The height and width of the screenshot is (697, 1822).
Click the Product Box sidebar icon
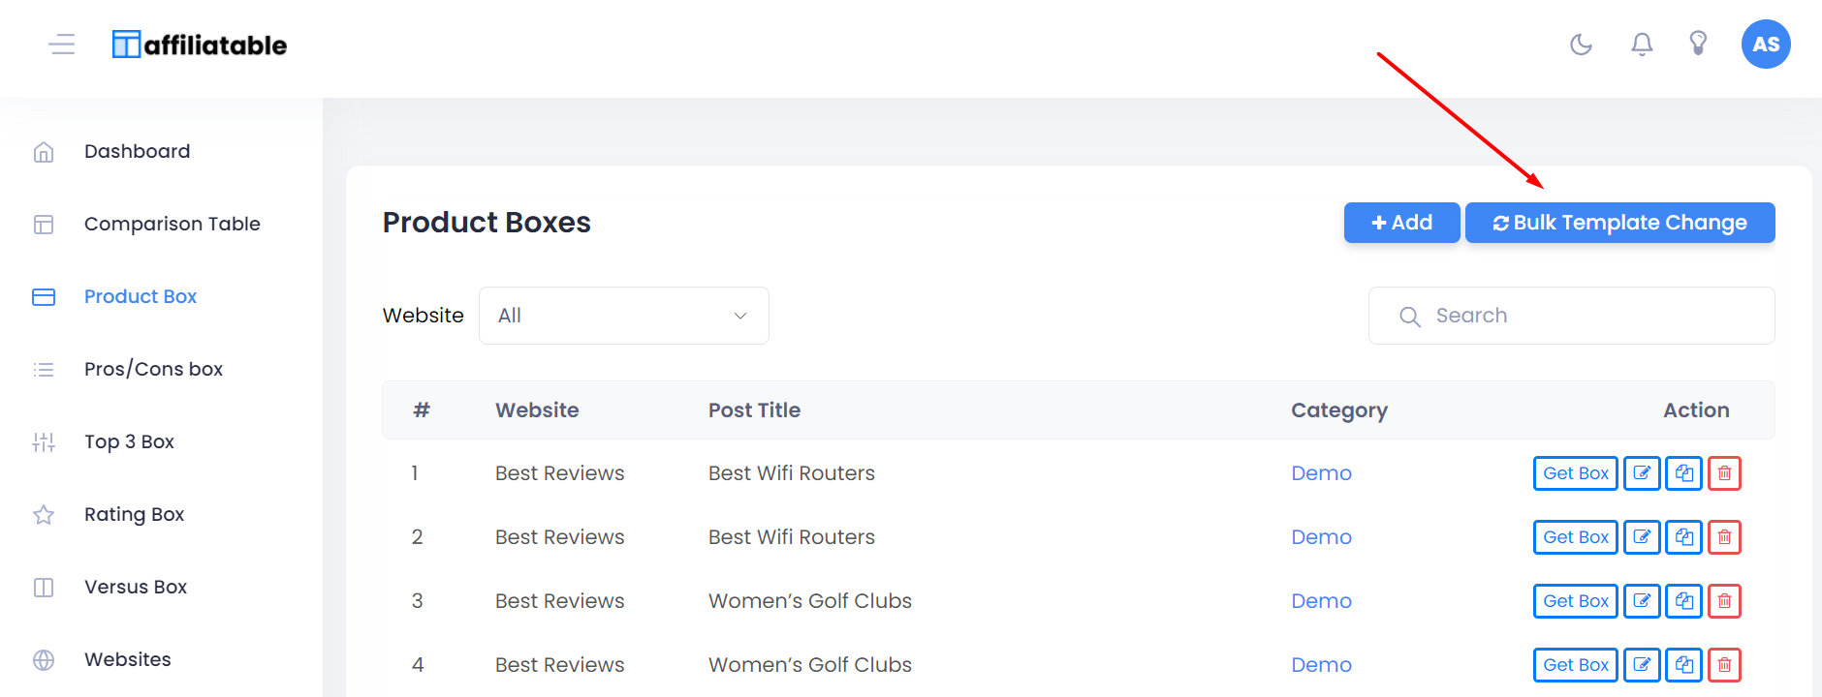coord(44,297)
